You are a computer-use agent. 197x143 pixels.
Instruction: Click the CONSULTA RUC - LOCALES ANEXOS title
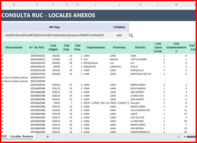pyautogui.click(x=48, y=15)
